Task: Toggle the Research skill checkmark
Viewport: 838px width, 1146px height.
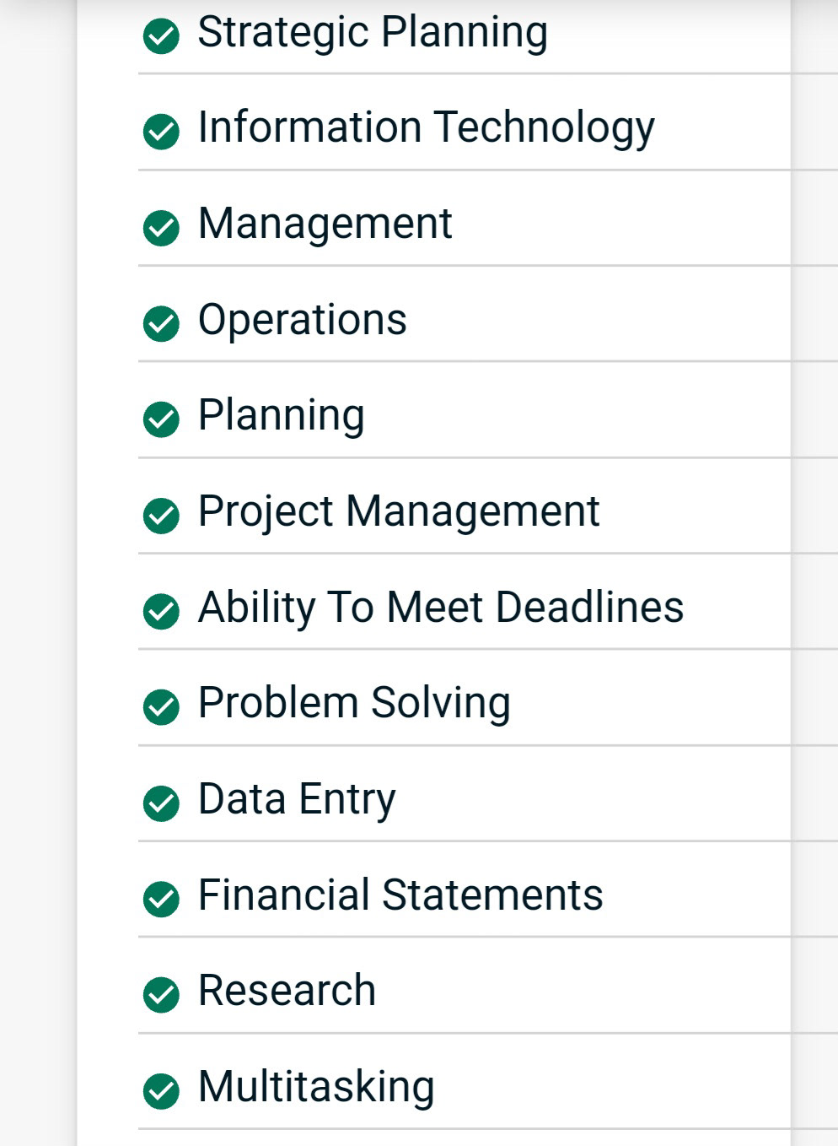Action: click(x=161, y=995)
